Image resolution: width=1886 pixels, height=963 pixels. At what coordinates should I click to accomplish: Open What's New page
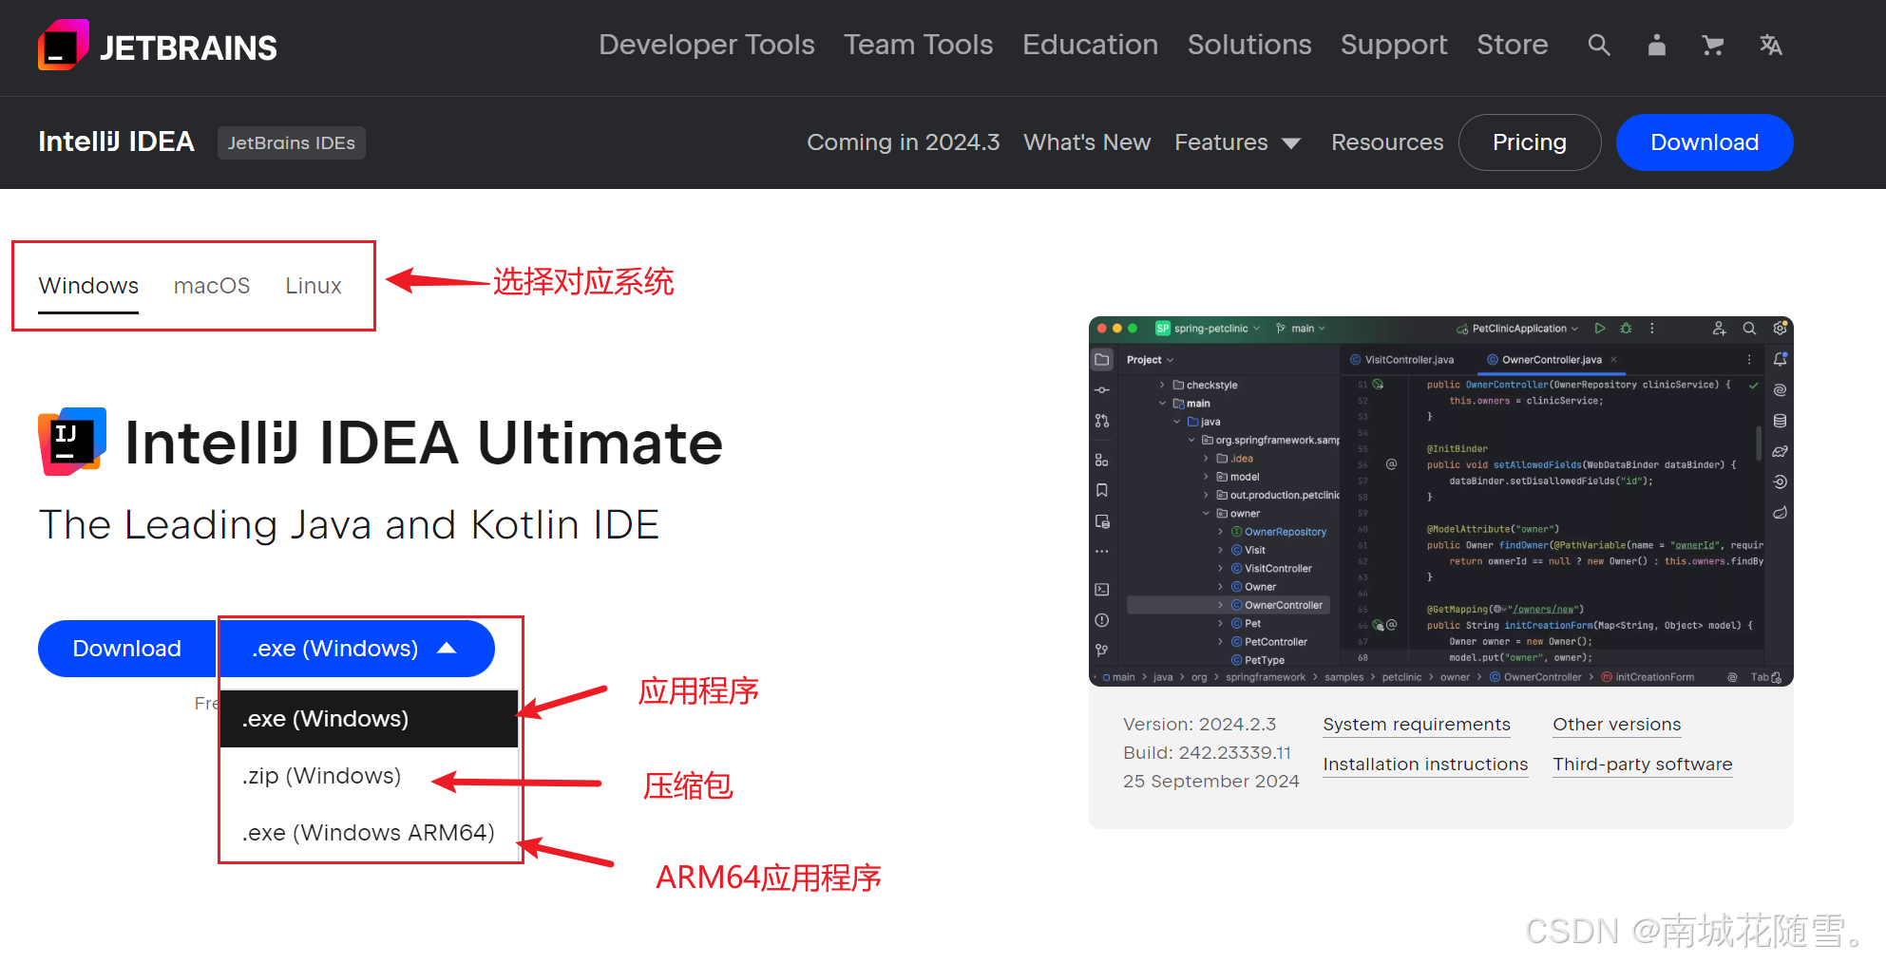[1087, 142]
